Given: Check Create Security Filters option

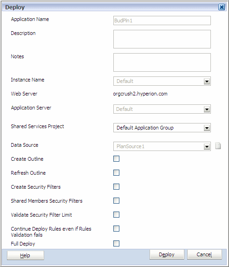Looking at the screenshot, I should click(x=116, y=187).
